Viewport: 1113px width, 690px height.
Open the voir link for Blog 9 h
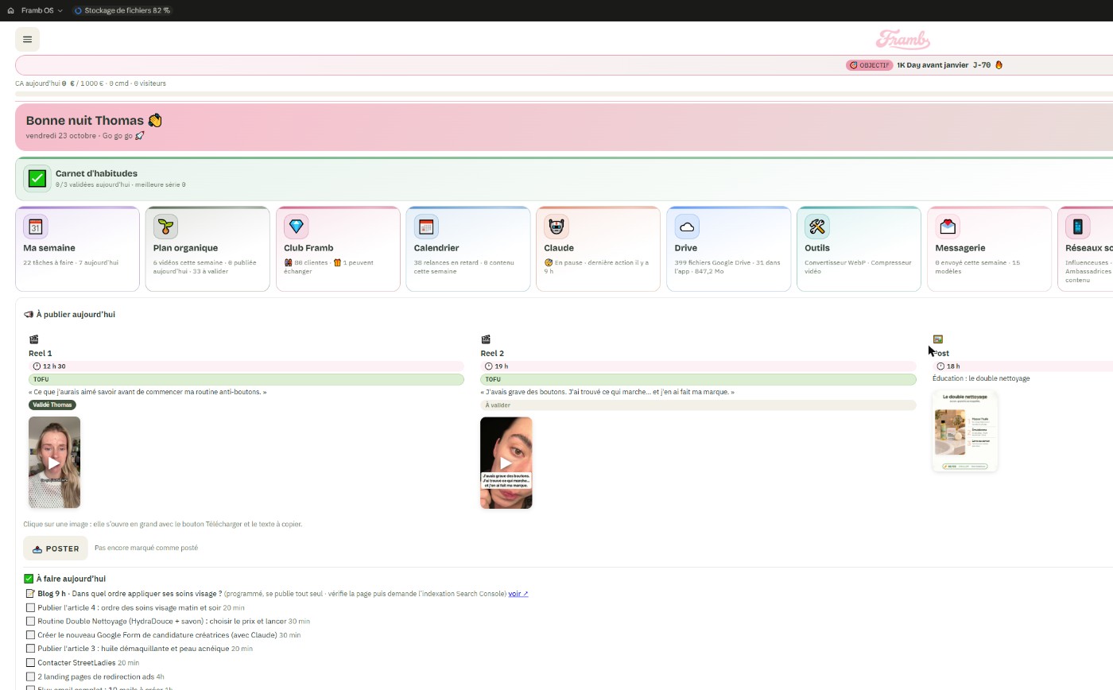(x=518, y=594)
